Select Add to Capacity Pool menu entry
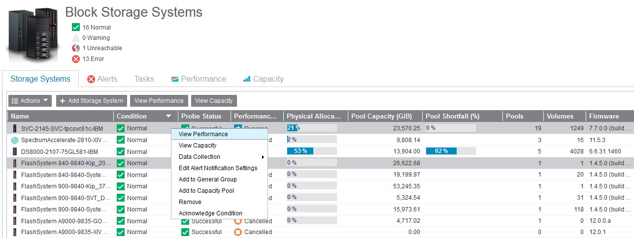 coord(219,191)
